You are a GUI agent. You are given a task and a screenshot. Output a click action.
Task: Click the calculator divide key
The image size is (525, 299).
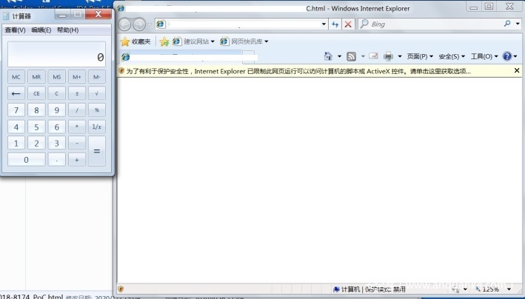coord(77,110)
